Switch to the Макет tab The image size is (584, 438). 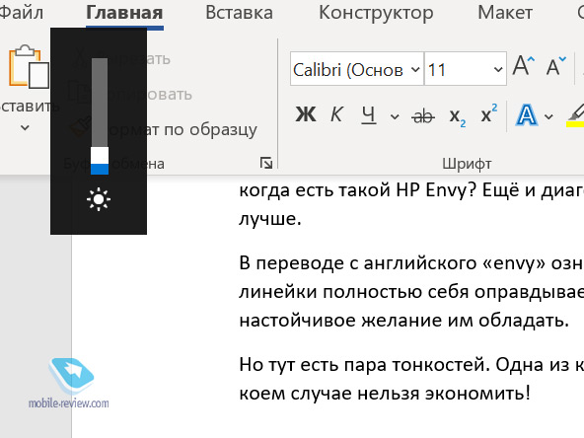pyautogui.click(x=505, y=12)
